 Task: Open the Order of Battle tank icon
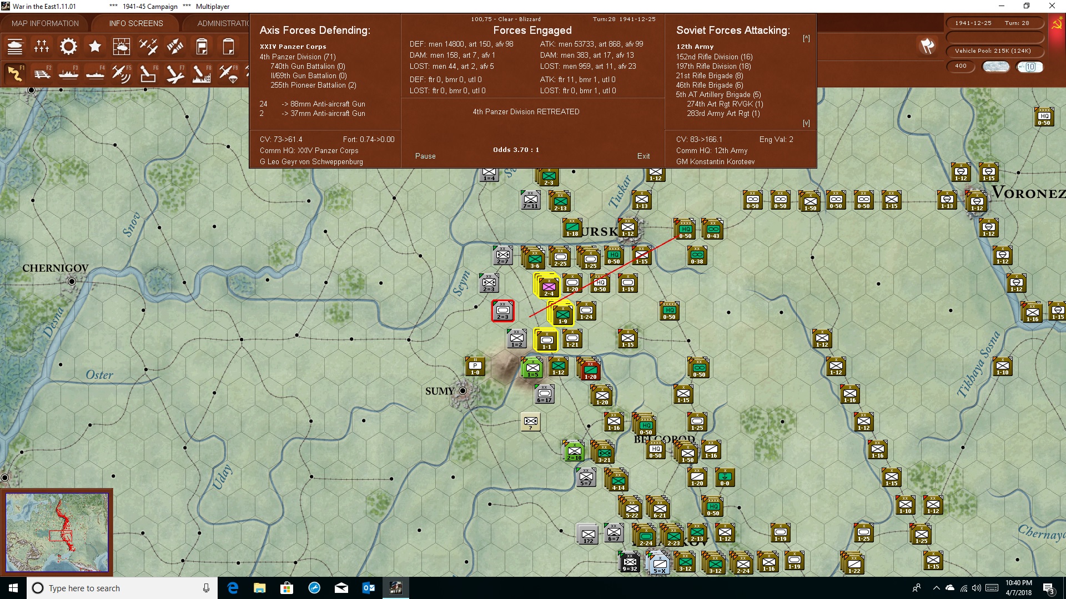coord(15,47)
